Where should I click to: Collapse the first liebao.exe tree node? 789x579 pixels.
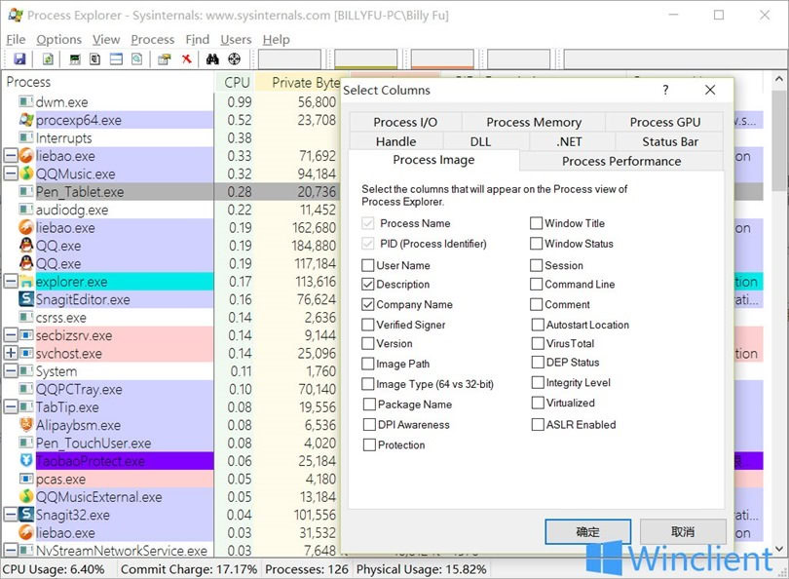(11, 156)
